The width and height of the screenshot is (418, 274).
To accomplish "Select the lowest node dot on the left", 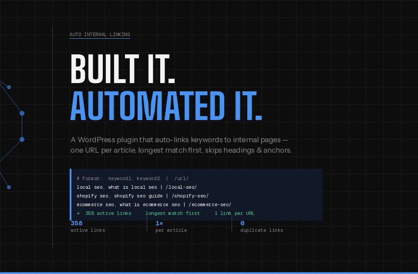I will point(8,187).
